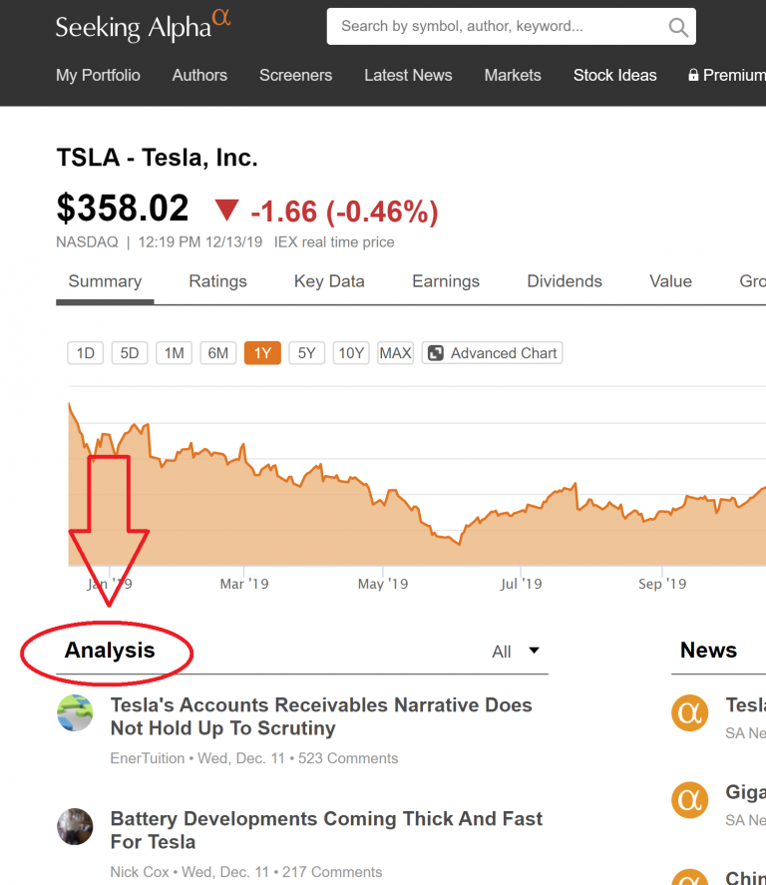
Task: Switch to the Ratings tab
Action: click(217, 281)
